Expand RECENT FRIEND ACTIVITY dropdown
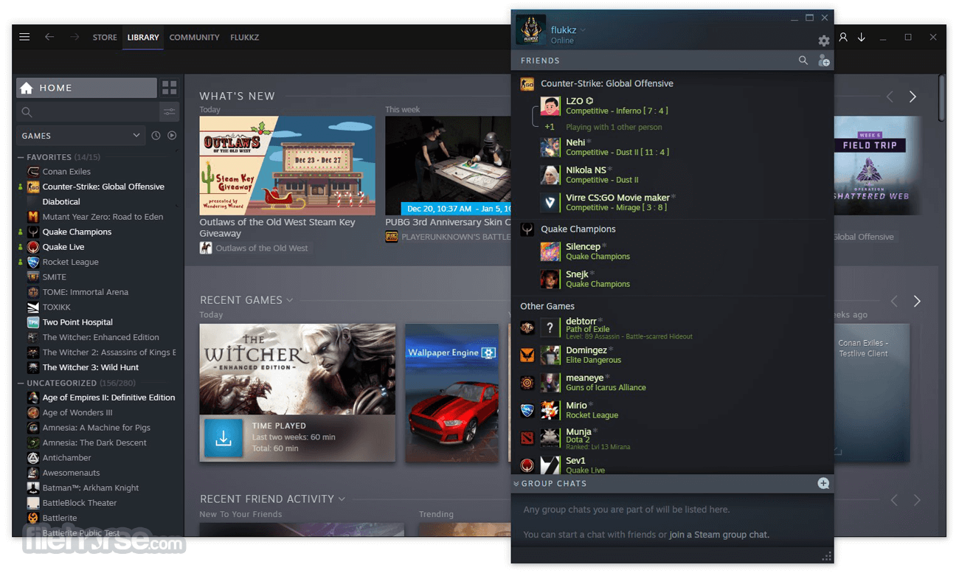The height and width of the screenshot is (576, 959). [342, 499]
